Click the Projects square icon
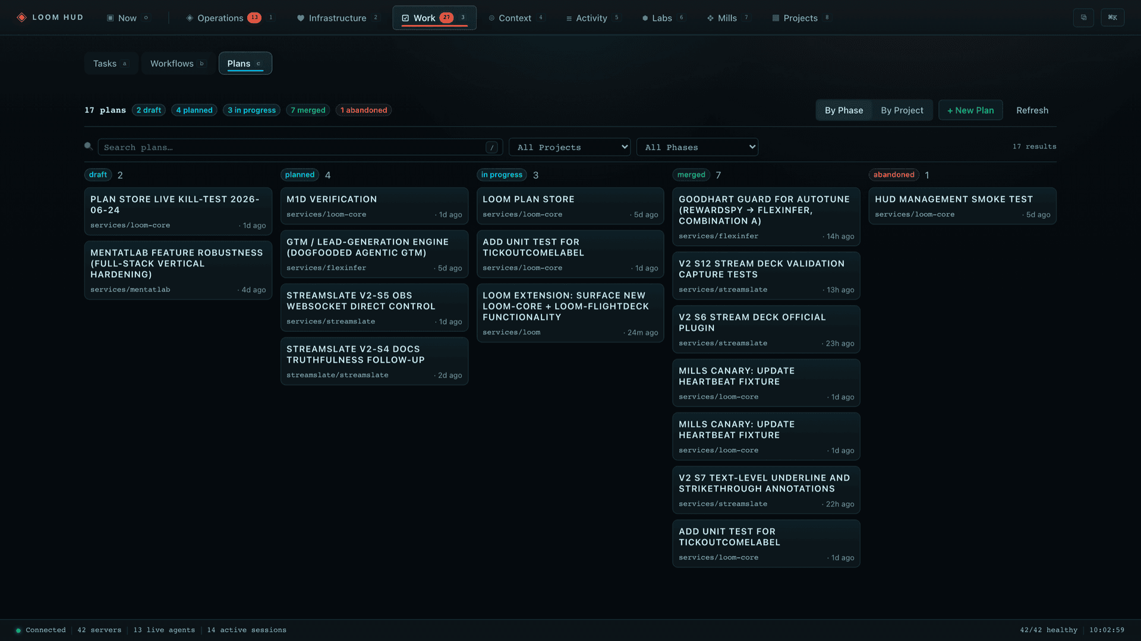The height and width of the screenshot is (641, 1141). (776, 18)
